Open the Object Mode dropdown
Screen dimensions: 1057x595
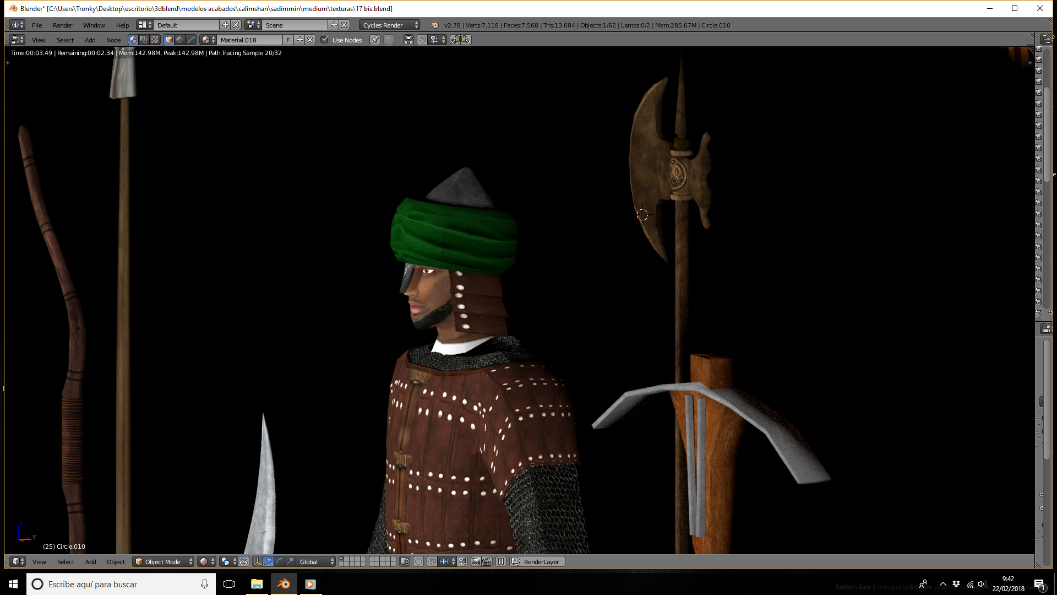coord(164,561)
